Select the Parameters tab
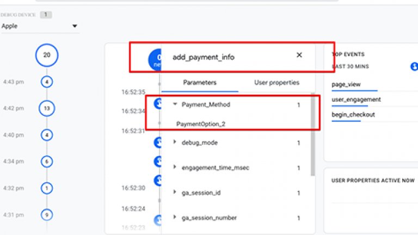The image size is (418, 235). tap(200, 83)
